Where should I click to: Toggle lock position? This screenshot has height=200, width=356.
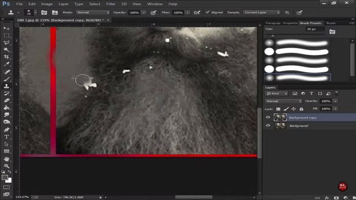coord(294,109)
